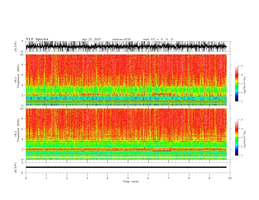The image size is (259, 200).
Task: Click time axis tick label "8"
Action: [189, 178]
